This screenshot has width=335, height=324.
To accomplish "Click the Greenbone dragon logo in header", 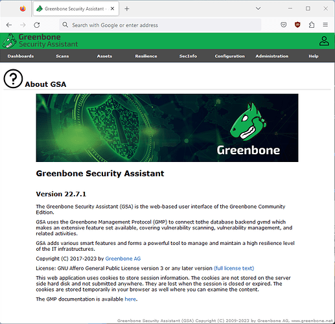I will [x=9, y=41].
